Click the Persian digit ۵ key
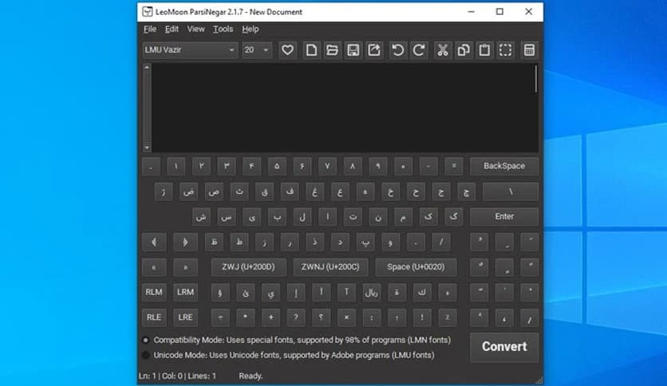The width and height of the screenshot is (667, 386). tap(277, 166)
